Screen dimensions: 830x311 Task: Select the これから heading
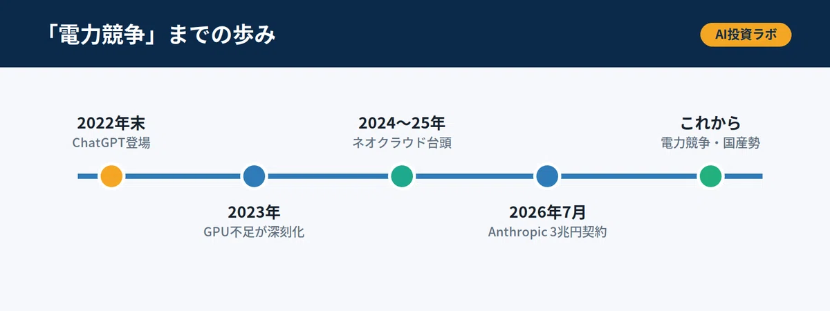(x=710, y=124)
